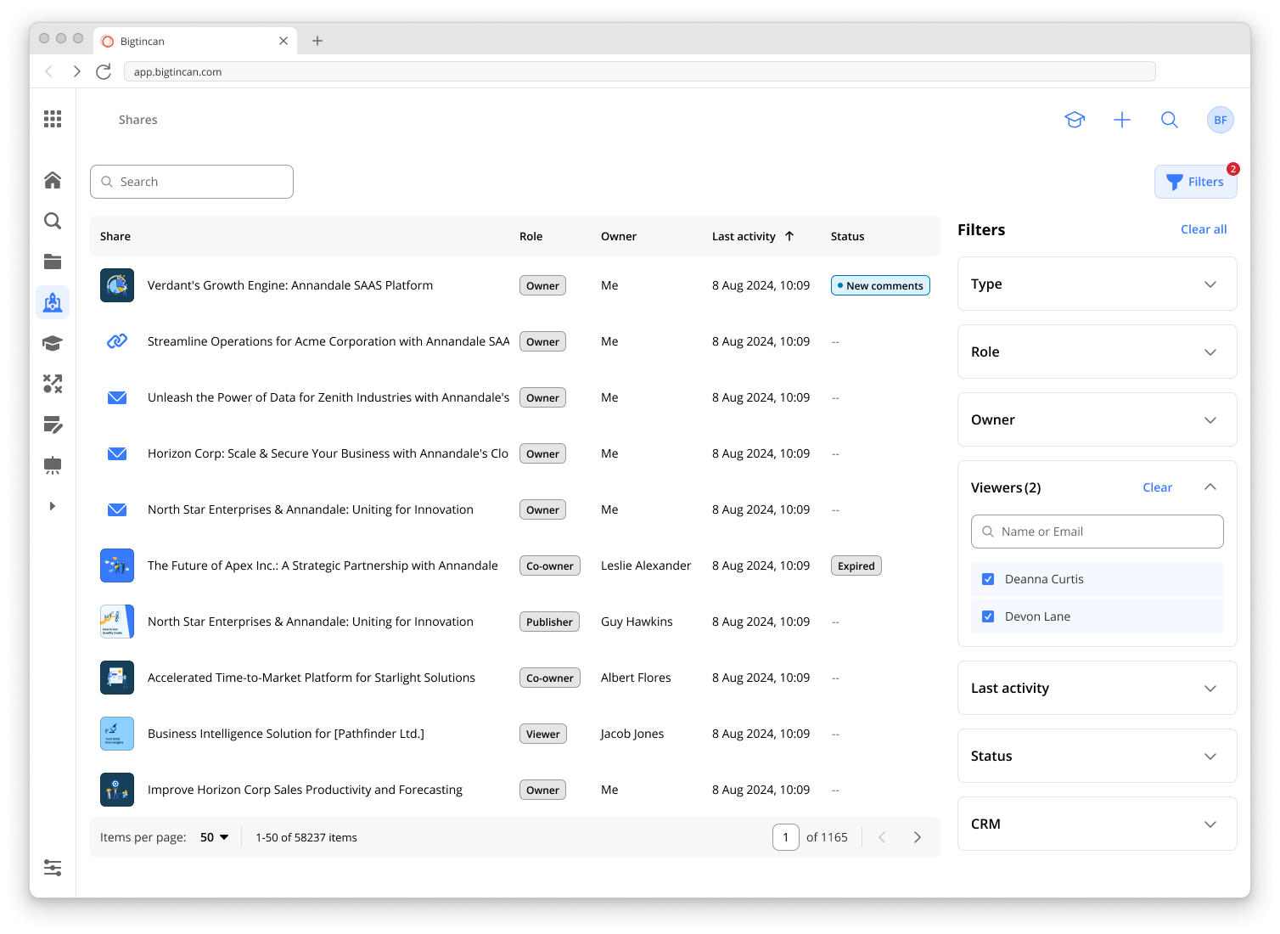This screenshot has width=1280, height=934.
Task: Open the items per page dropdown
Action: coord(215,837)
